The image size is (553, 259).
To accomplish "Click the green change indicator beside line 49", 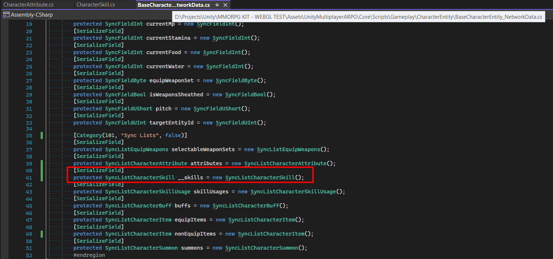I will tap(42, 234).
